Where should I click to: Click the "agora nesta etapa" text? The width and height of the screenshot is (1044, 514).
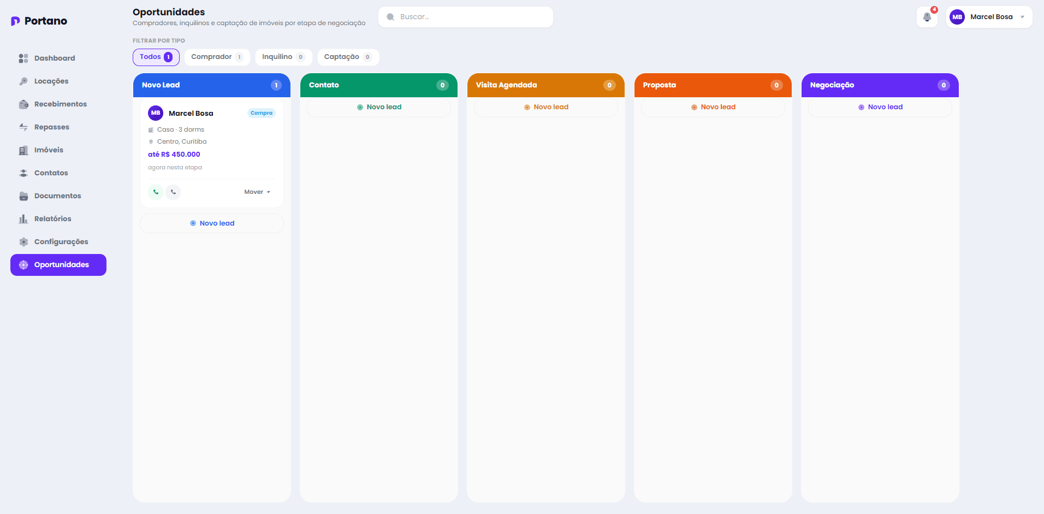(175, 168)
